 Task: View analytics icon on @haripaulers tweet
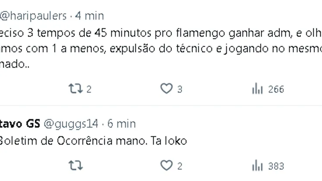point(258,89)
